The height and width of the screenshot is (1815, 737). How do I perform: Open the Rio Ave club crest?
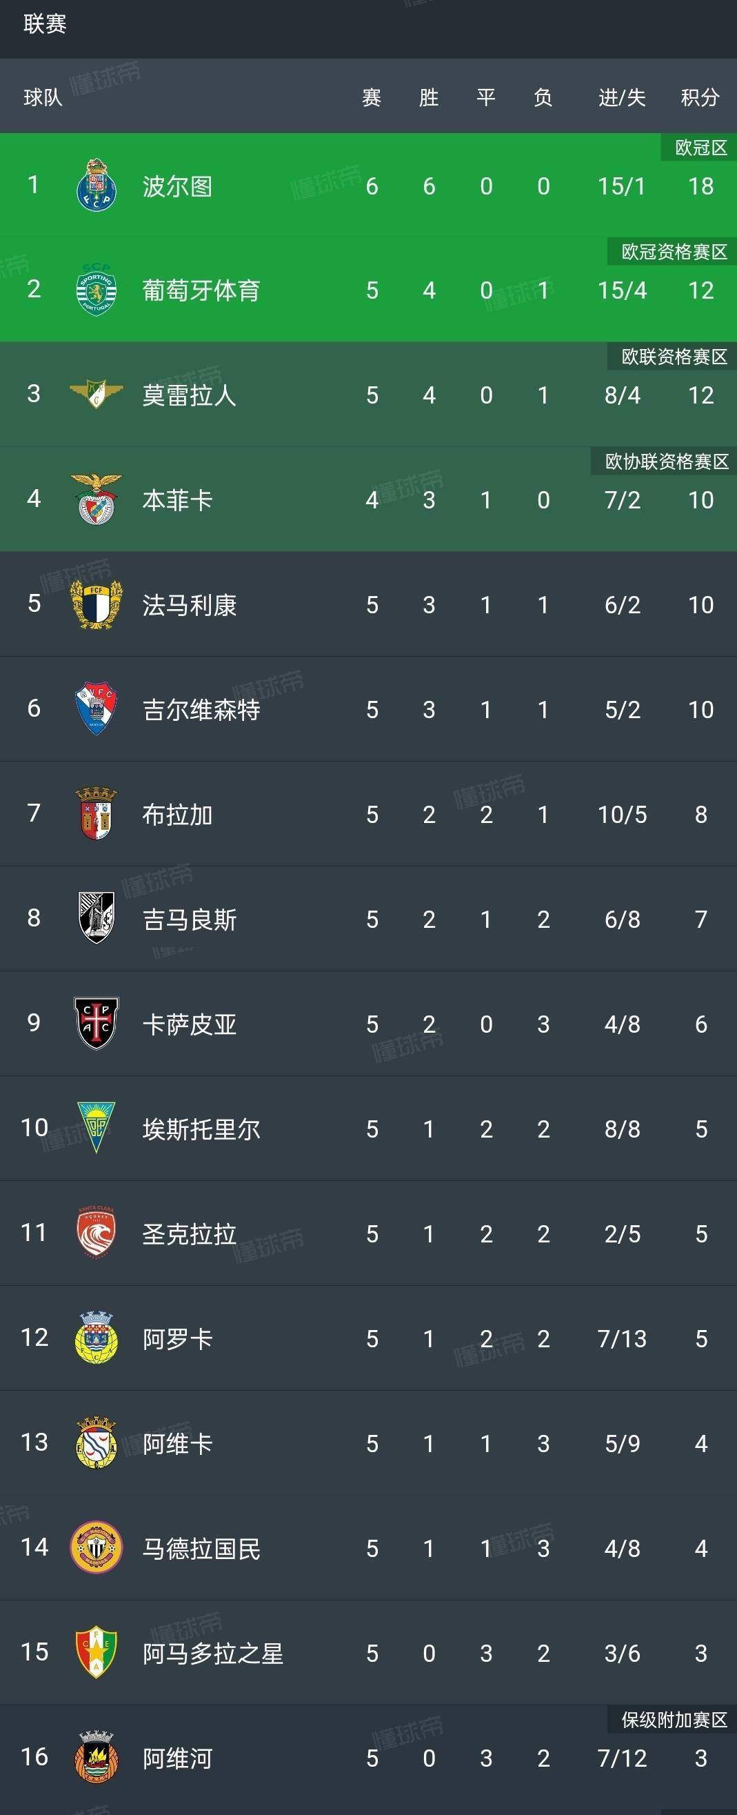coord(97,1757)
